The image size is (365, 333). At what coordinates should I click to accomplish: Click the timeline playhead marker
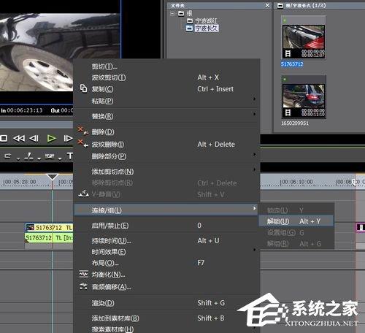click(53, 177)
